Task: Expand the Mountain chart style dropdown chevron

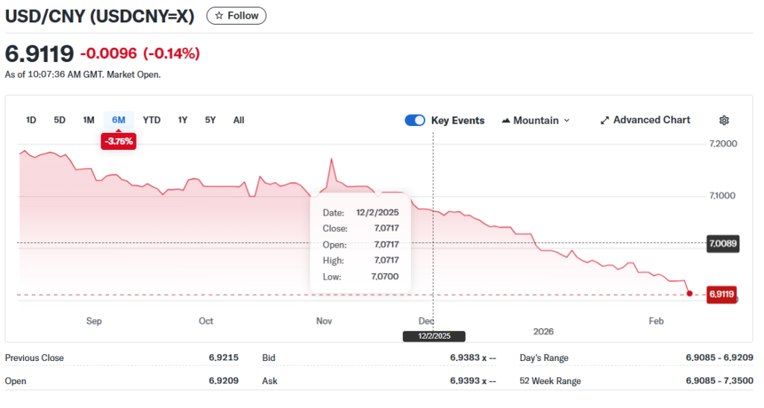Action: pos(567,120)
